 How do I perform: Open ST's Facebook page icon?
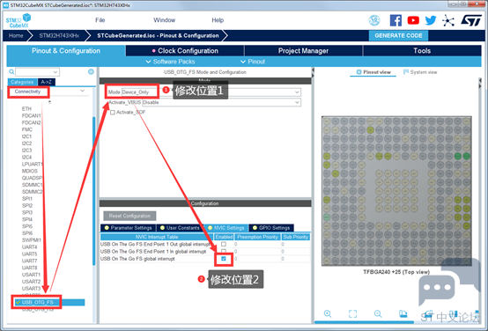[x=396, y=20]
